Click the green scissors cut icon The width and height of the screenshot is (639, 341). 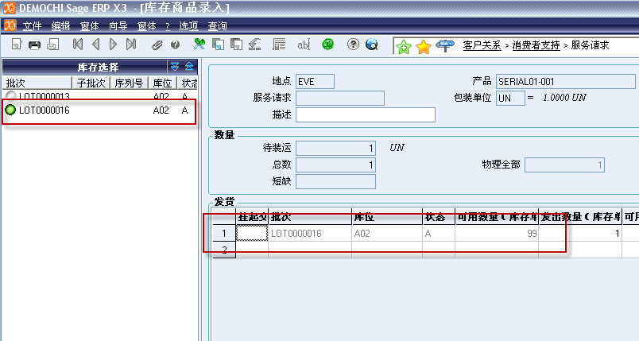coord(199,45)
